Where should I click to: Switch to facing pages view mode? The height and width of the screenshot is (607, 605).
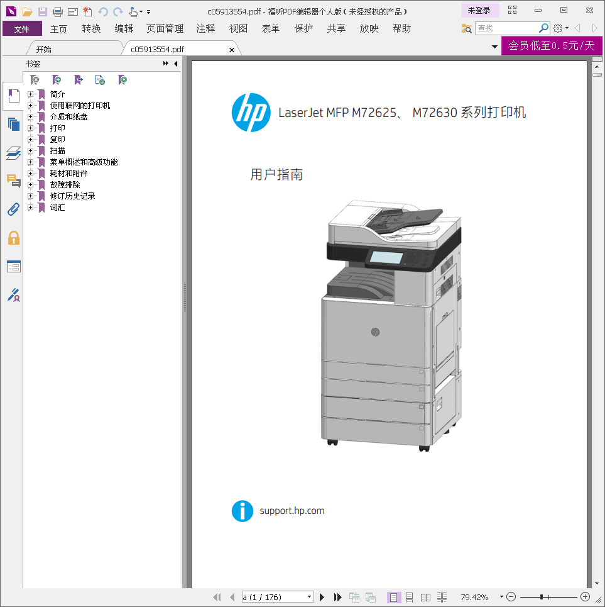(x=425, y=598)
